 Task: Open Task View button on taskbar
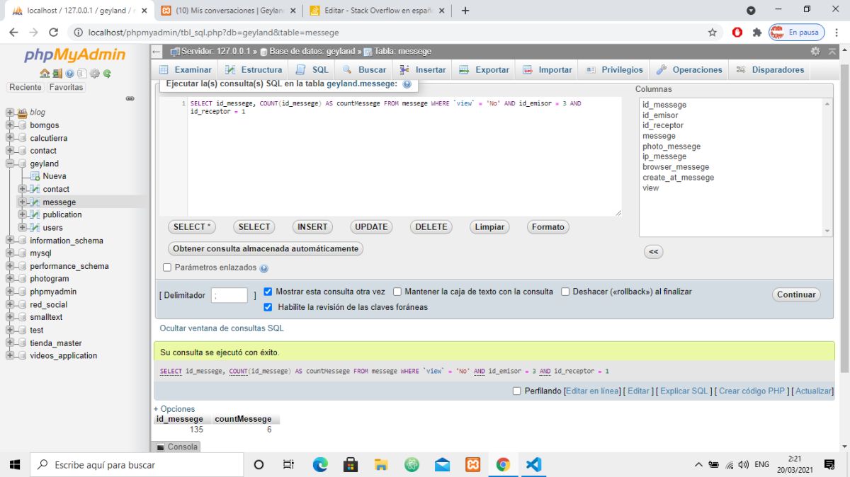[288, 465]
